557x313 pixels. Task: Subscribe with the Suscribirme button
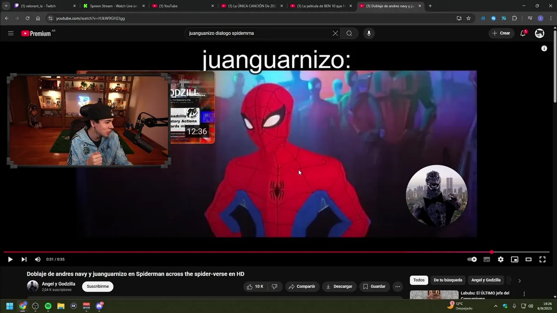click(x=98, y=286)
